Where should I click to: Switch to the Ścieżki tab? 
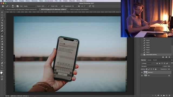pos(155,60)
